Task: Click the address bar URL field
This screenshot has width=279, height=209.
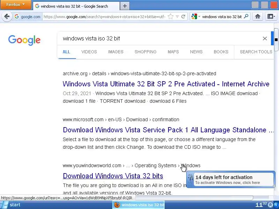Action: (x=105, y=17)
